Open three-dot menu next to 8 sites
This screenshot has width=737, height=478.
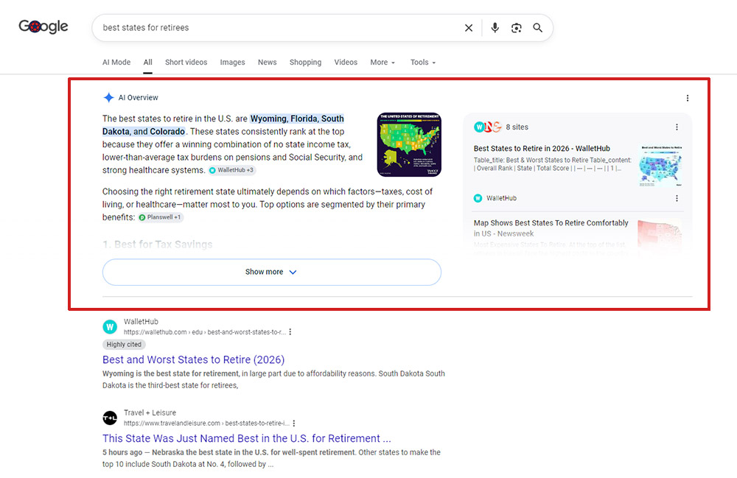click(x=677, y=127)
